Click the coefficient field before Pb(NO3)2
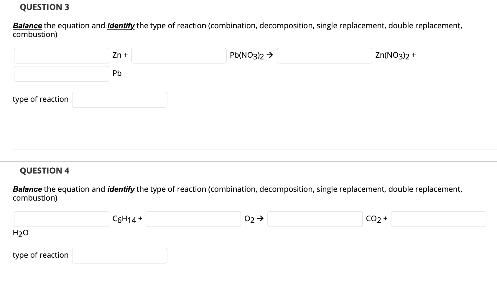Screen dimensions: 497x285 pos(178,55)
